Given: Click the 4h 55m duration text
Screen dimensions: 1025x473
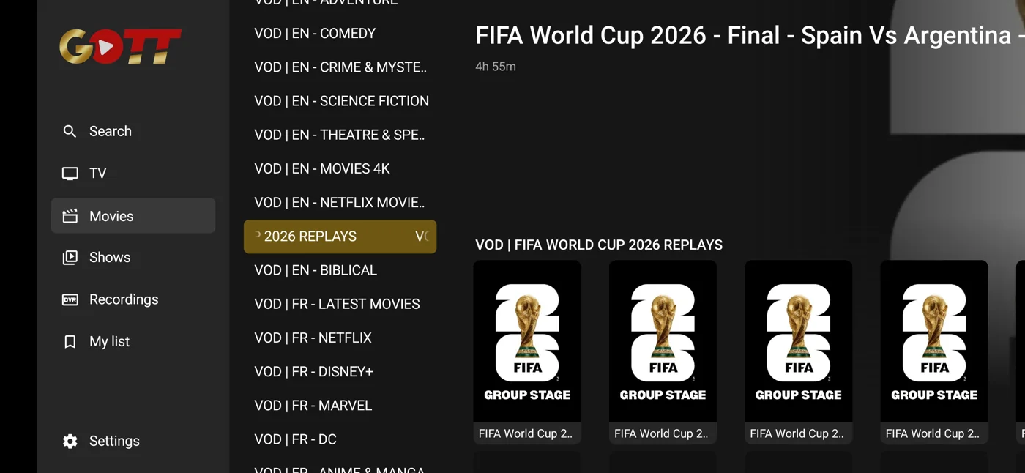Looking at the screenshot, I should (x=496, y=67).
